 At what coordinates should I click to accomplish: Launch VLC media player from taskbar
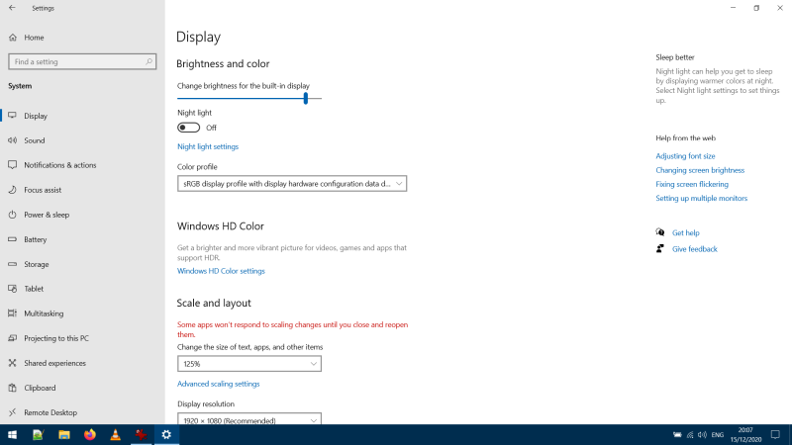tap(115, 434)
